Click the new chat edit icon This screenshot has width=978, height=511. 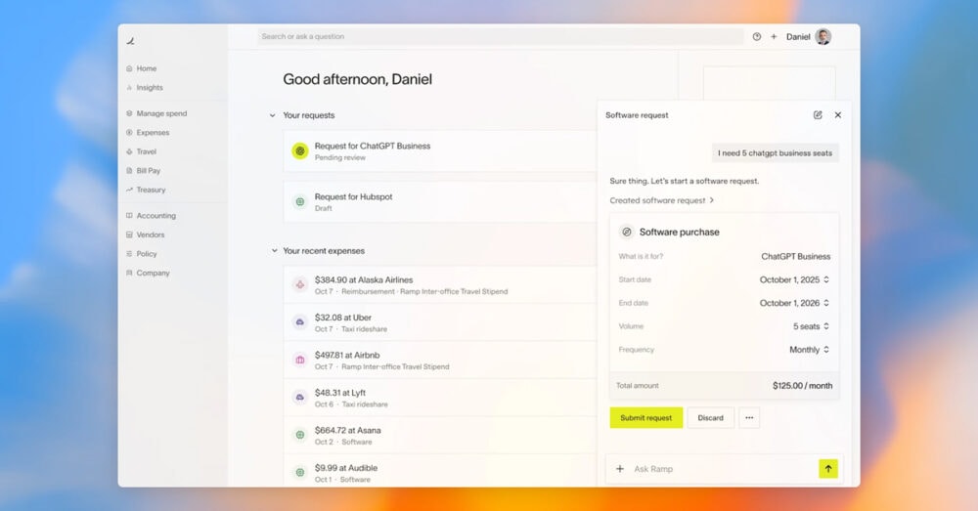818,115
